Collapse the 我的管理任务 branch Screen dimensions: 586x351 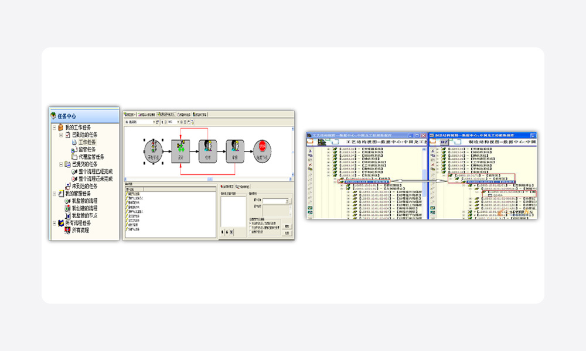(54, 193)
